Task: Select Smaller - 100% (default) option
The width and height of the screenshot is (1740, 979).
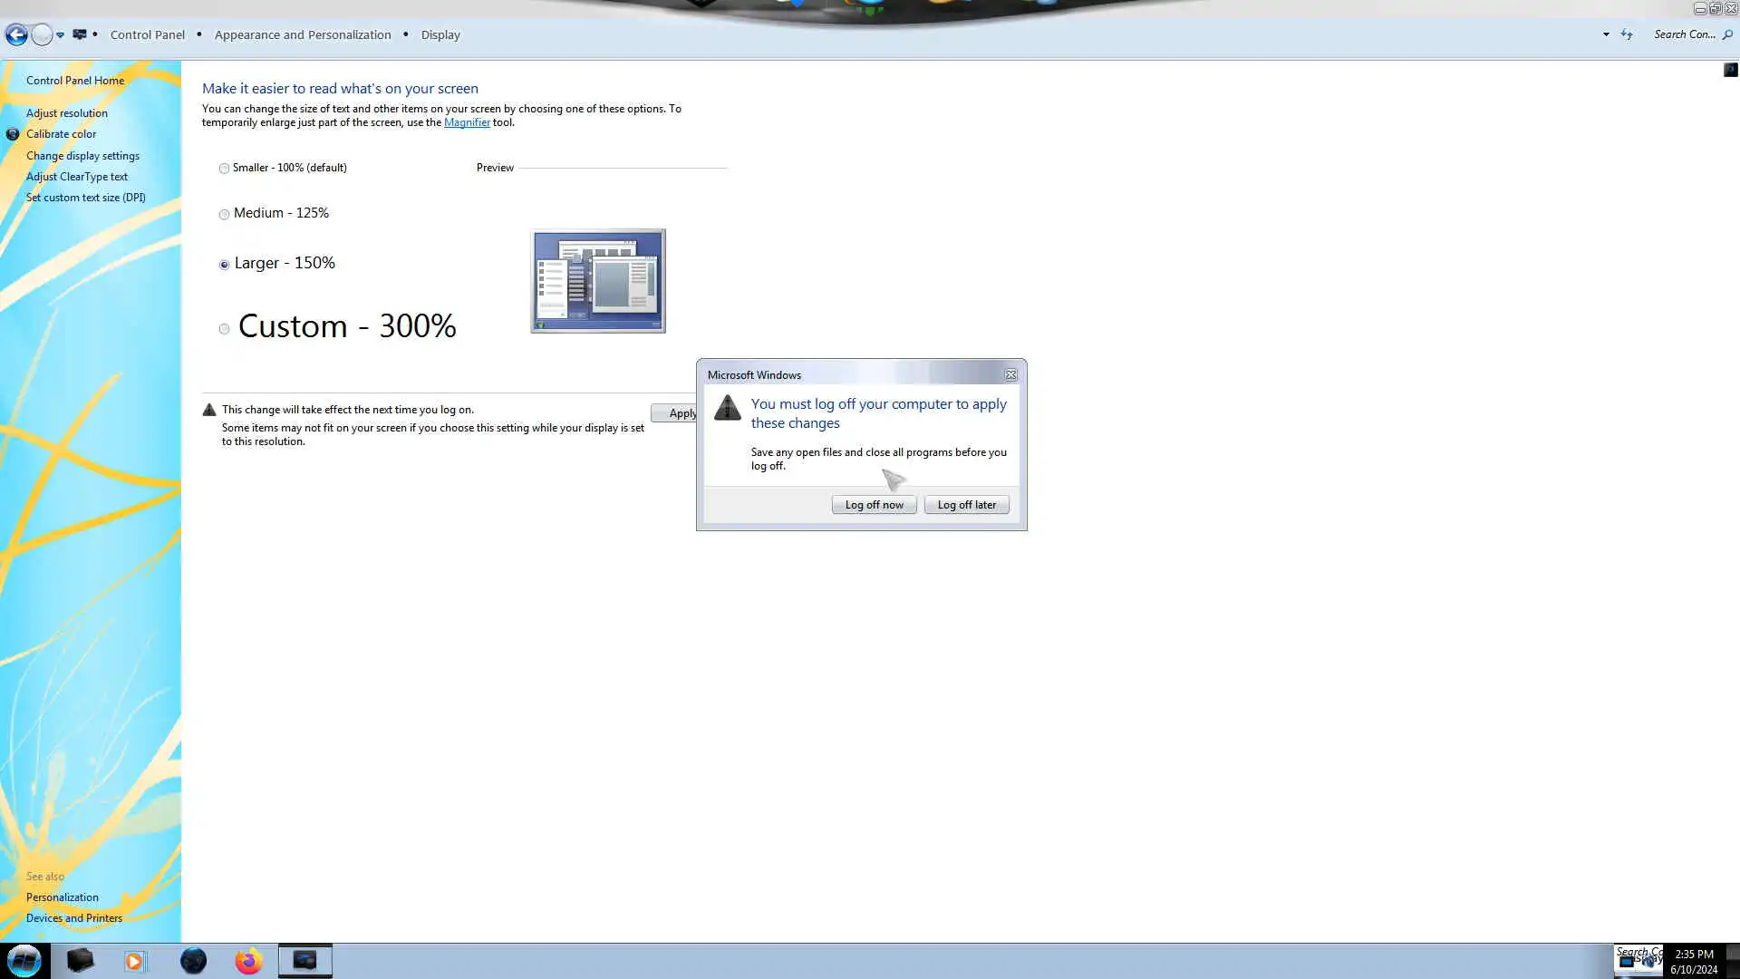Action: [x=224, y=169]
